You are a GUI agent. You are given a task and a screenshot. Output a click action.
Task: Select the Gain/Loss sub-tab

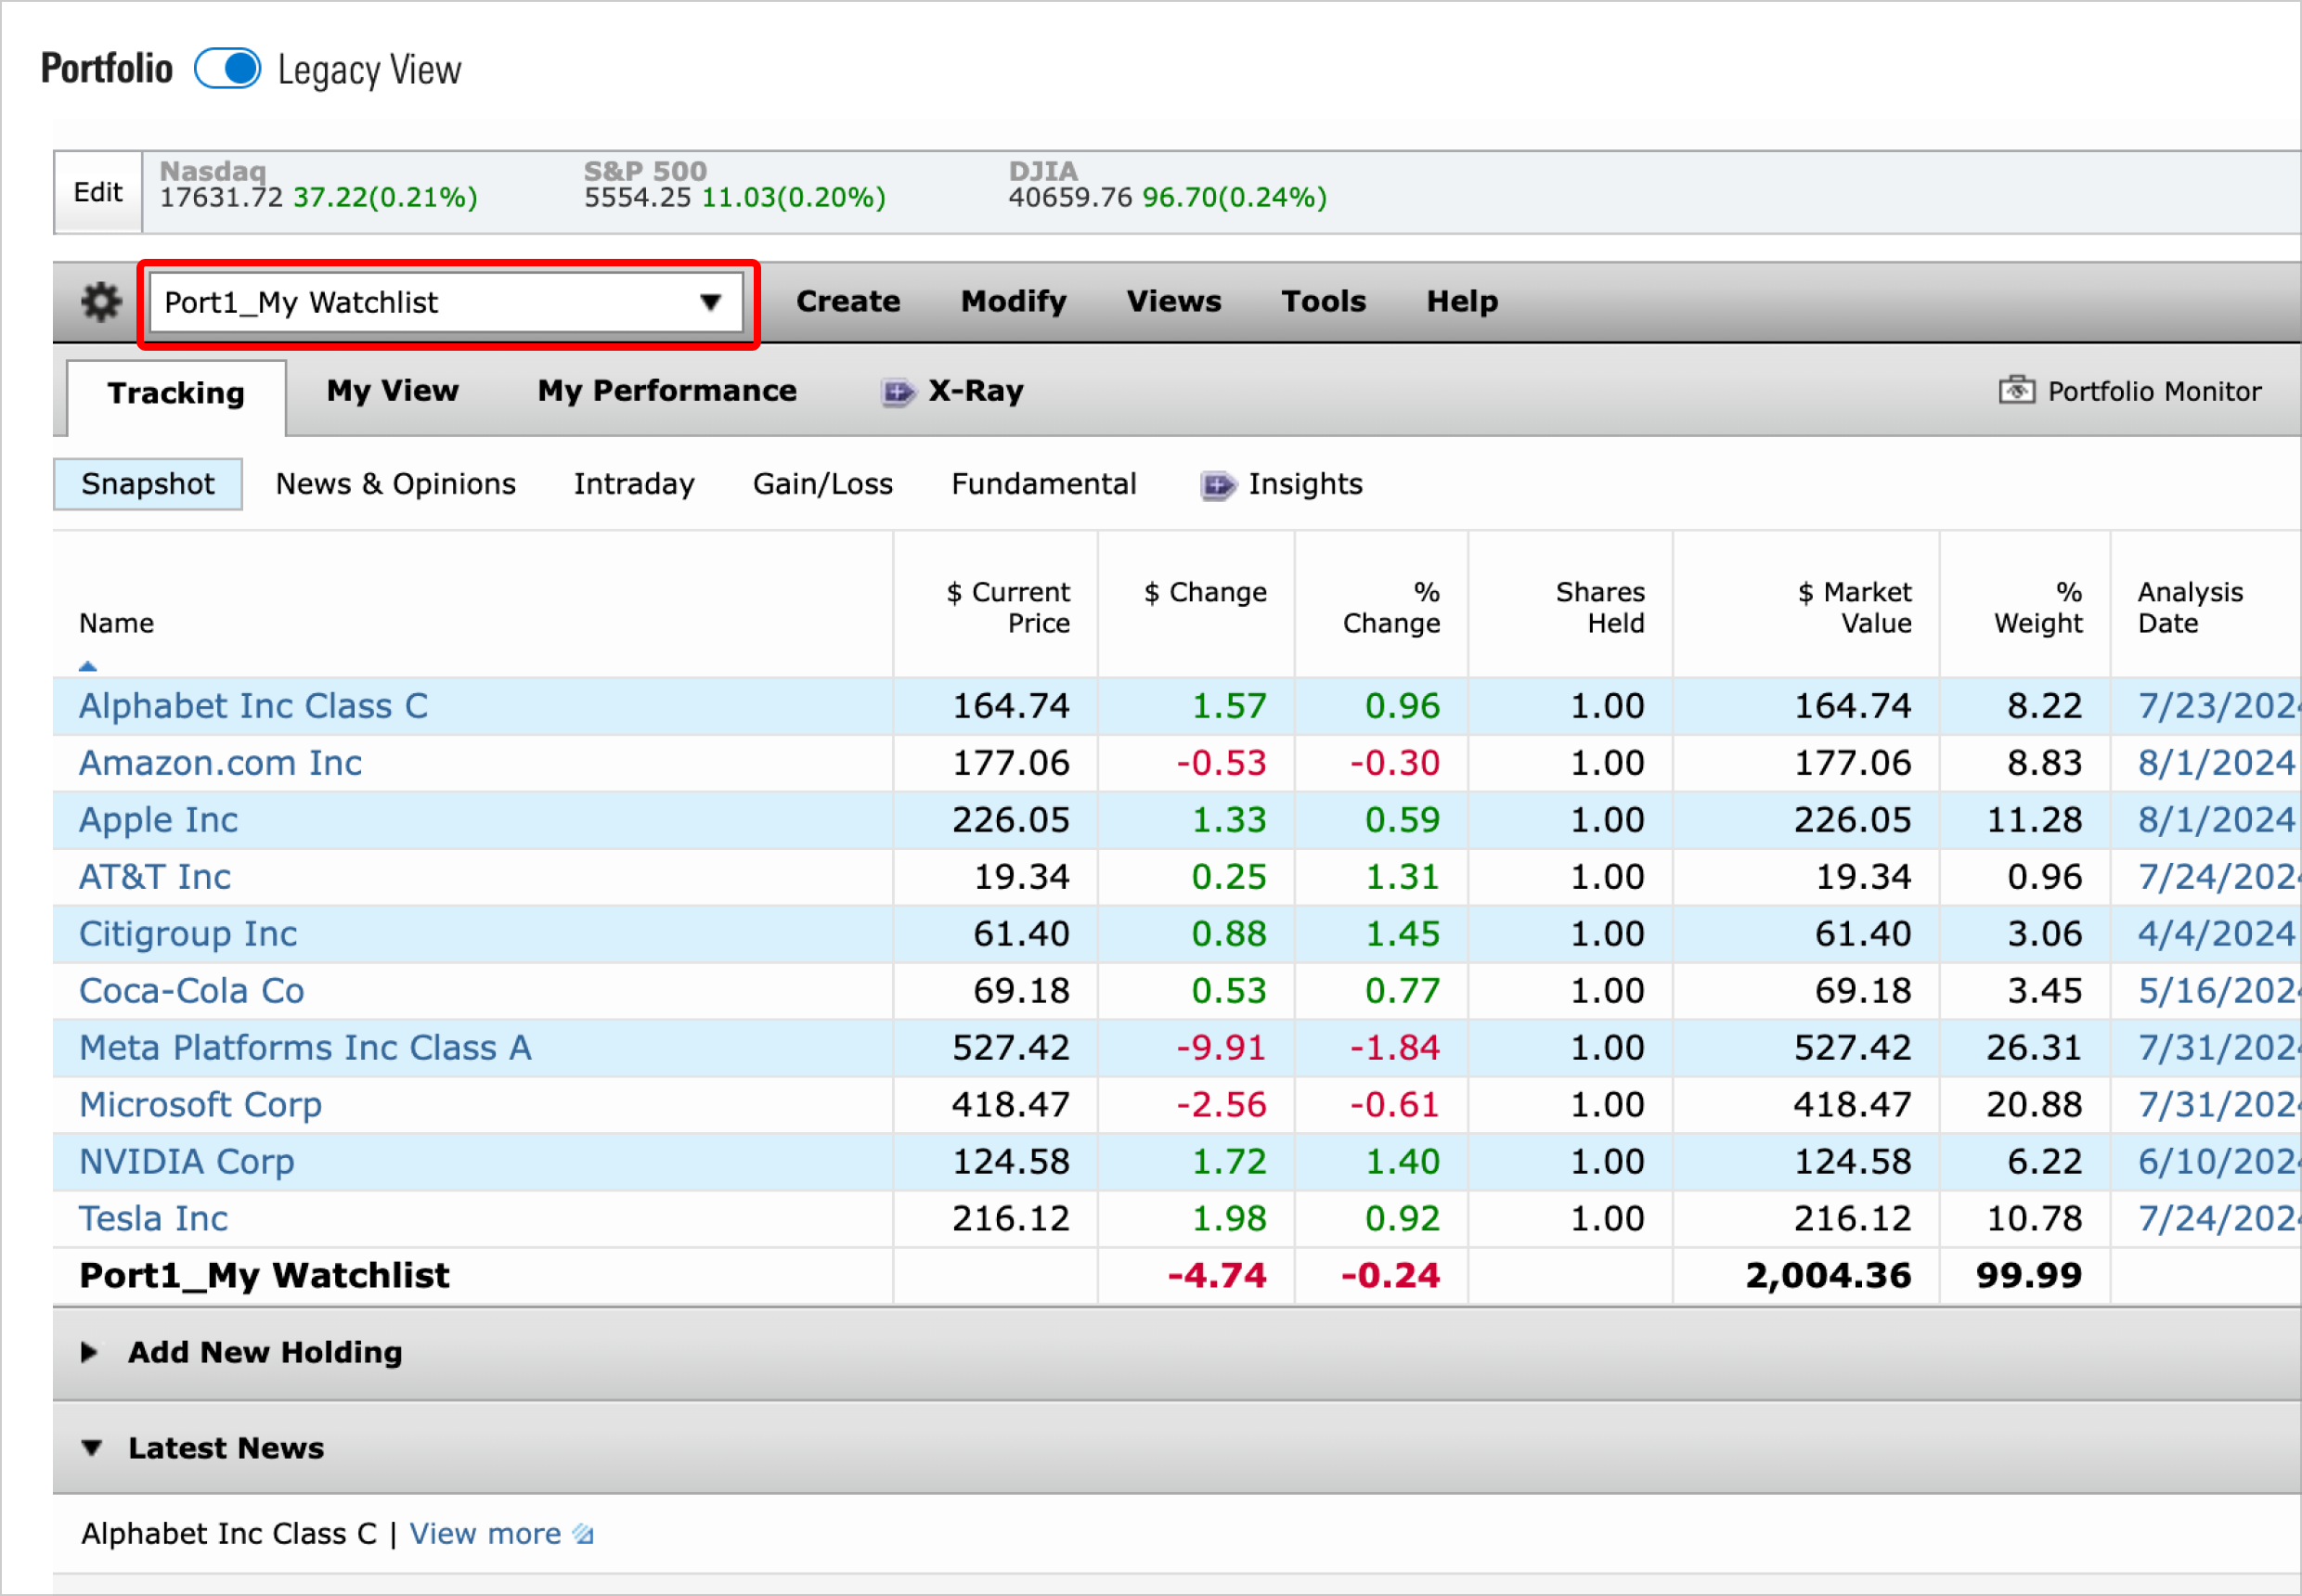[x=822, y=484]
